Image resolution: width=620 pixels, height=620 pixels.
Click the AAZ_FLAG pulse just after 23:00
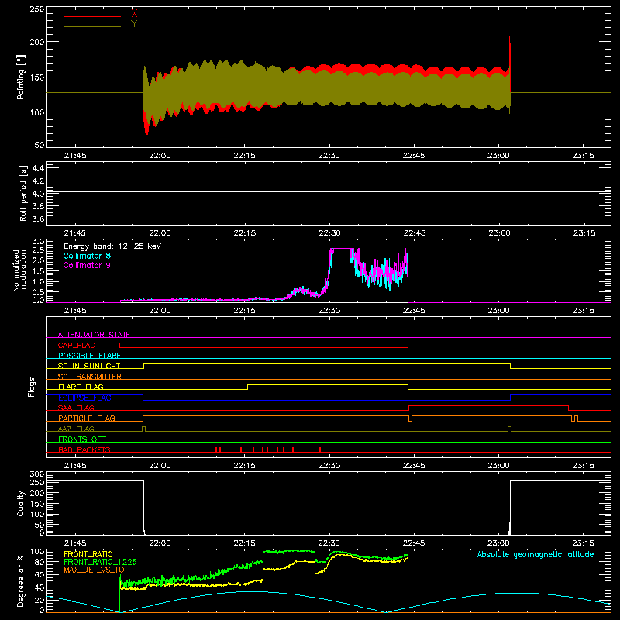[509, 429]
